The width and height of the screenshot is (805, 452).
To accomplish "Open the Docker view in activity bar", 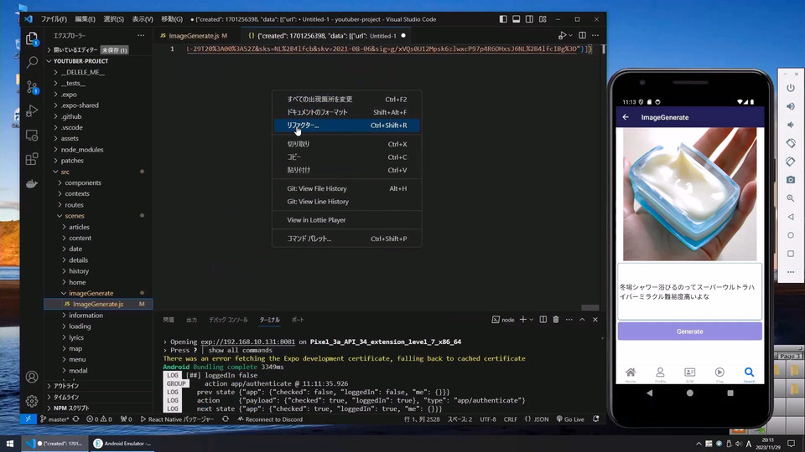I will point(32,183).
